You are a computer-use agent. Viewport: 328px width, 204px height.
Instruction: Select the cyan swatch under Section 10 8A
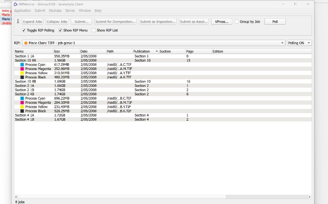tap(22, 65)
